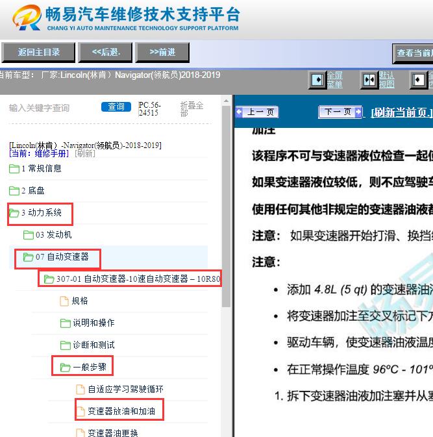Go to previous page with 上一页
This screenshot has height=437, width=433.
coord(257,112)
